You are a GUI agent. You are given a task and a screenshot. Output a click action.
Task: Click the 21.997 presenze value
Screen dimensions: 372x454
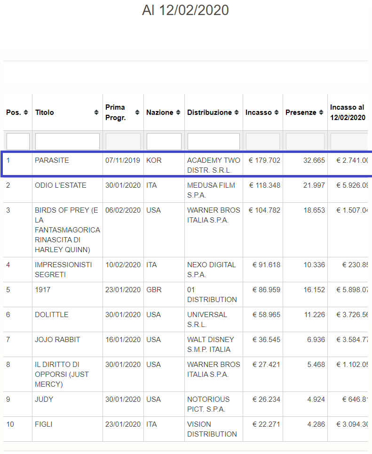[314, 185]
